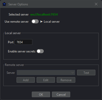Viewport: 102px width, 100px height.
Task: Click the arrow icon next to Local server
Action: click(x=41, y=22)
